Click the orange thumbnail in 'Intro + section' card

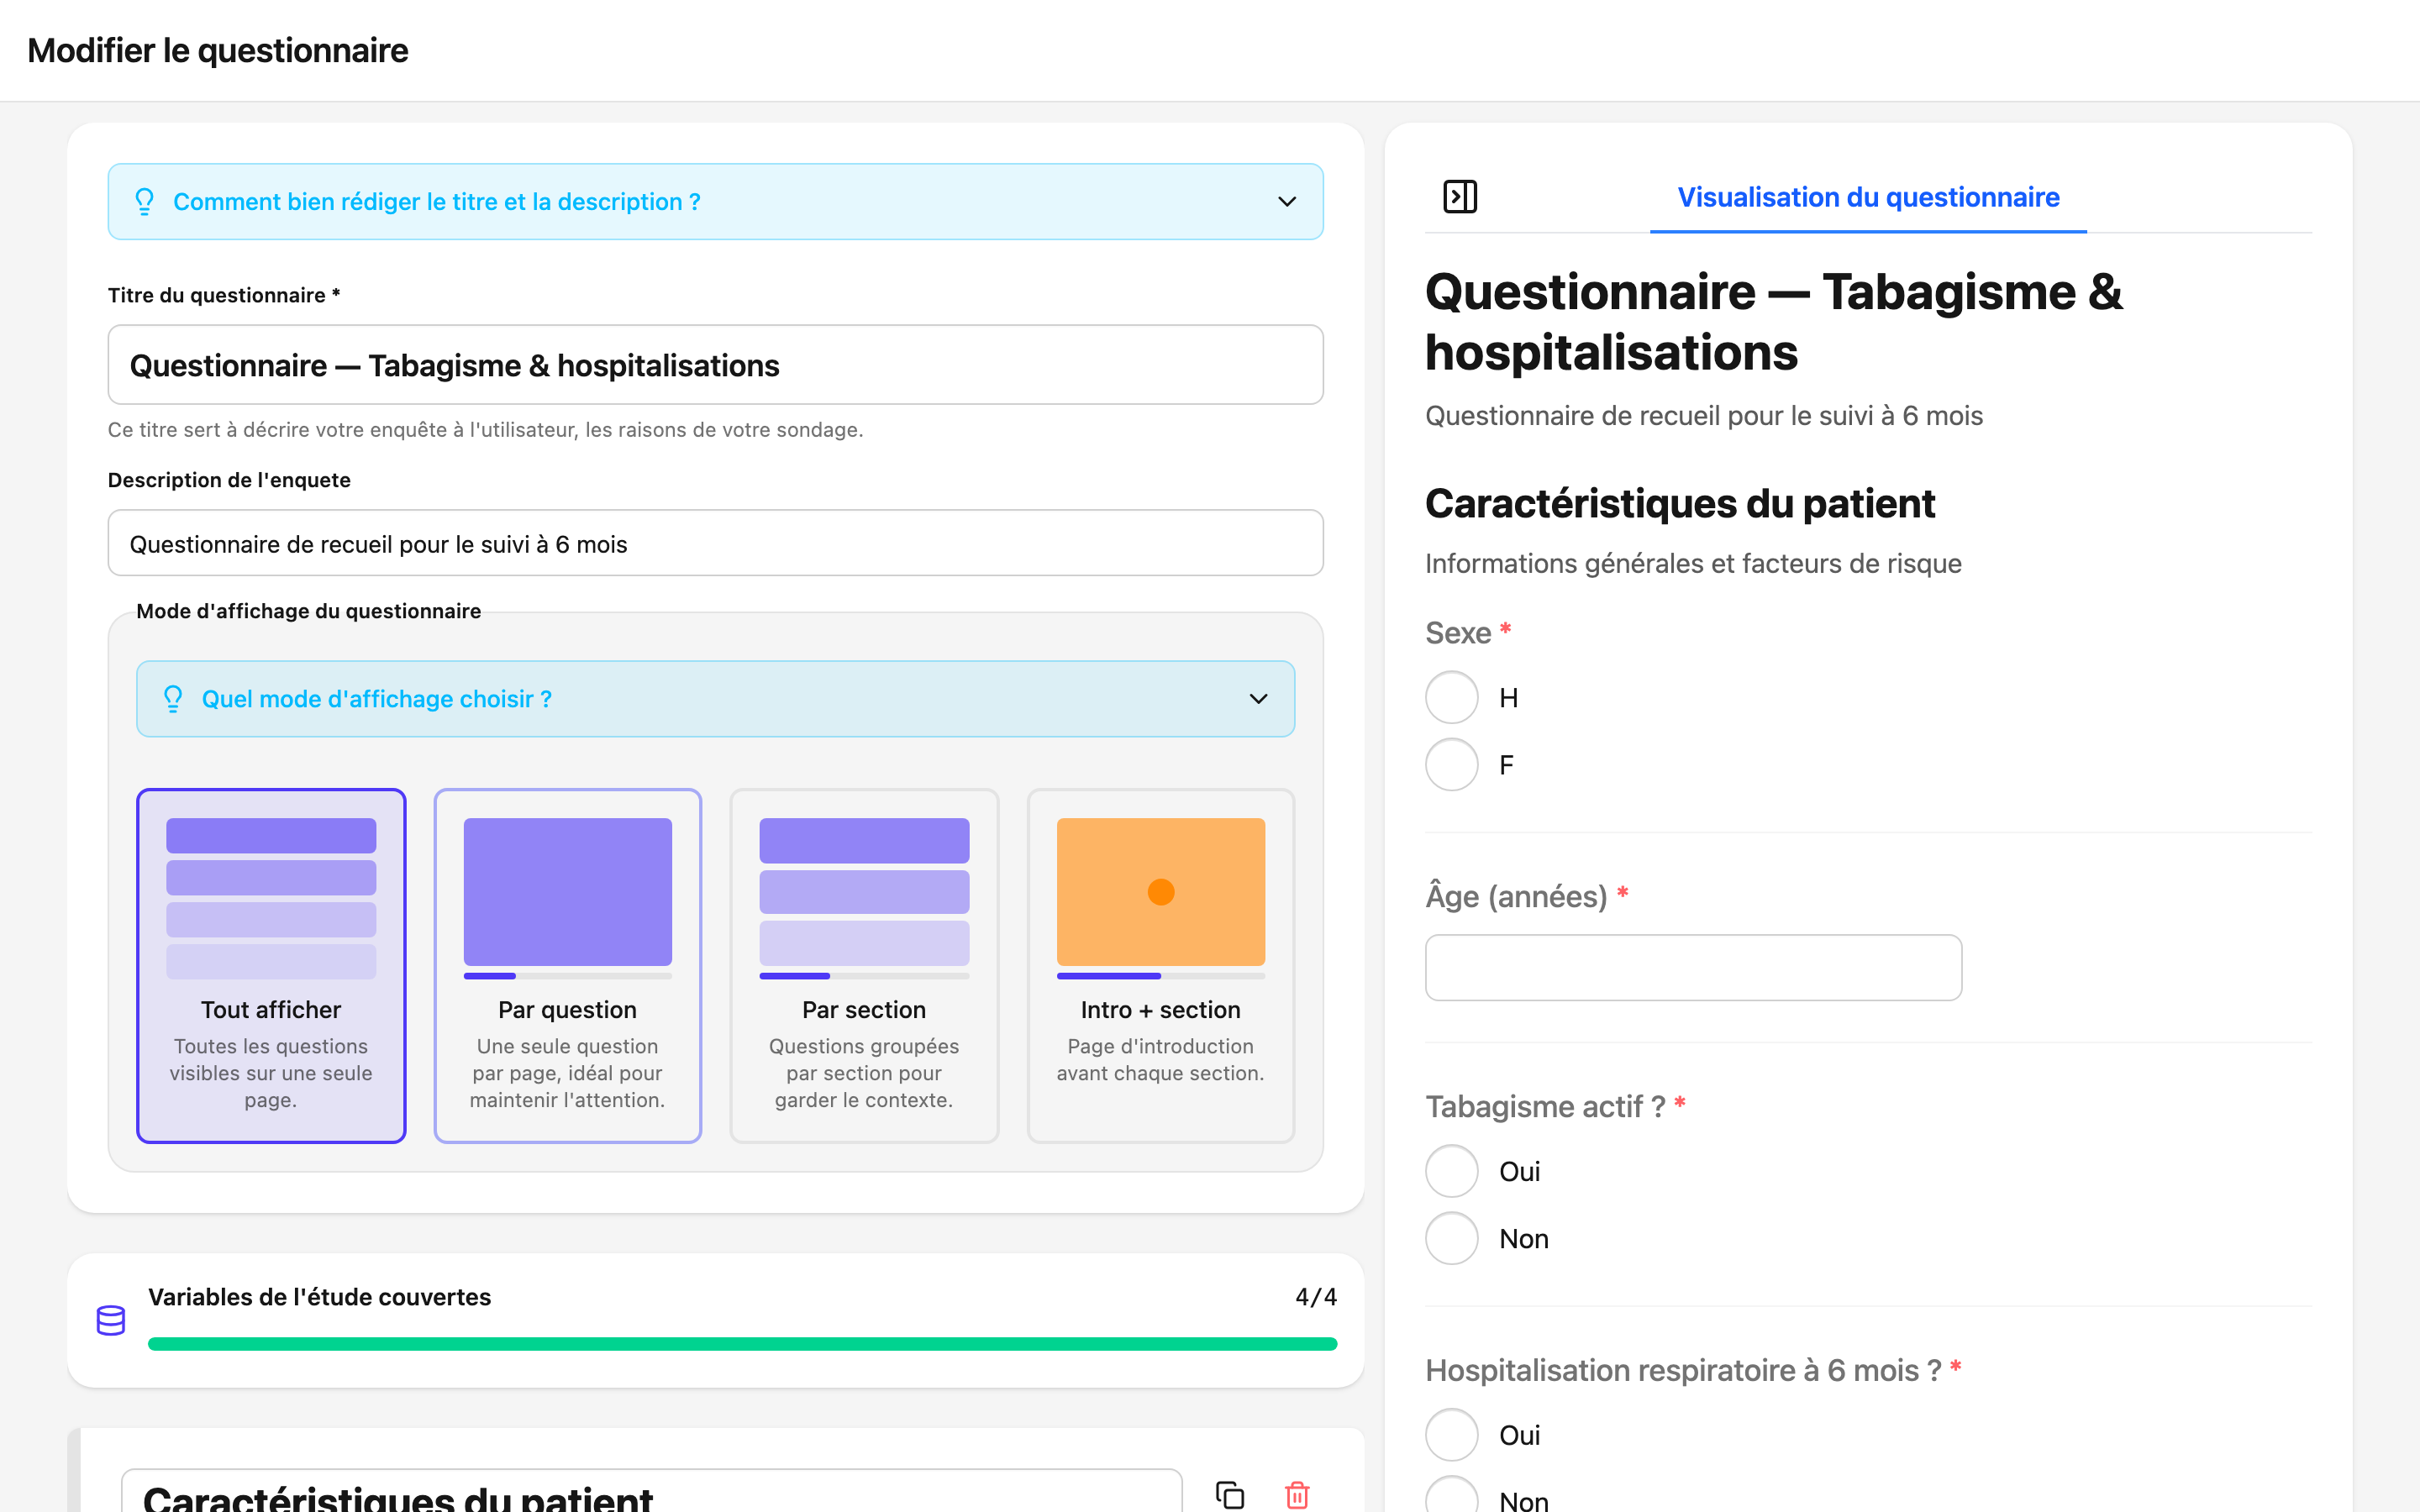[1161, 892]
